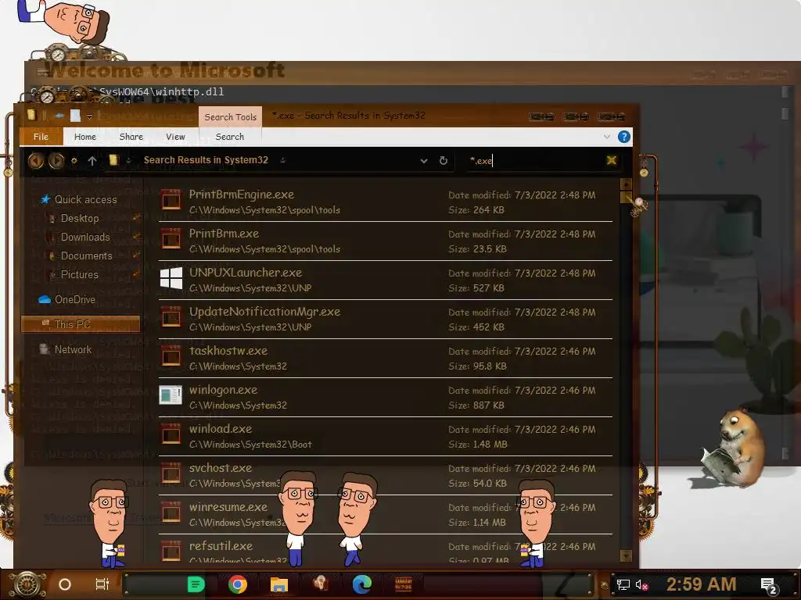Screen dimensions: 801x600
Task: Select the svchost.exe file icon
Action: coord(171,473)
